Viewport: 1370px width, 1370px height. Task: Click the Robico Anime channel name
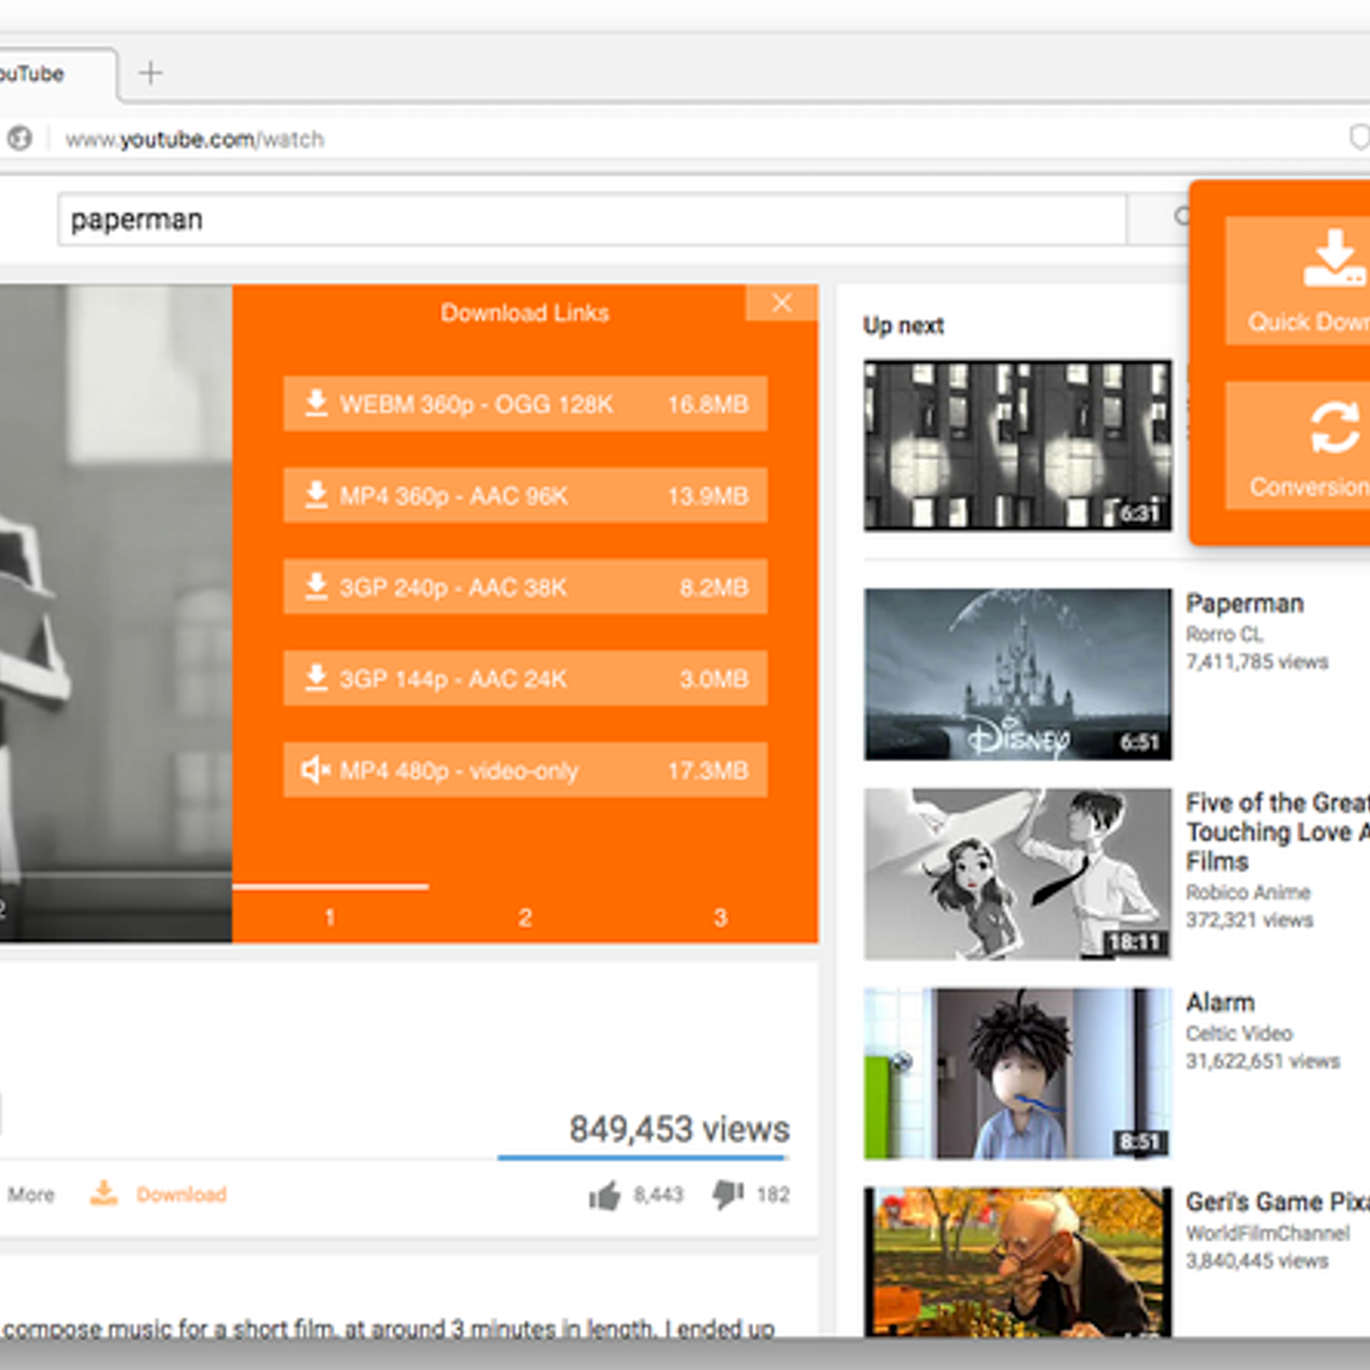click(x=1248, y=892)
